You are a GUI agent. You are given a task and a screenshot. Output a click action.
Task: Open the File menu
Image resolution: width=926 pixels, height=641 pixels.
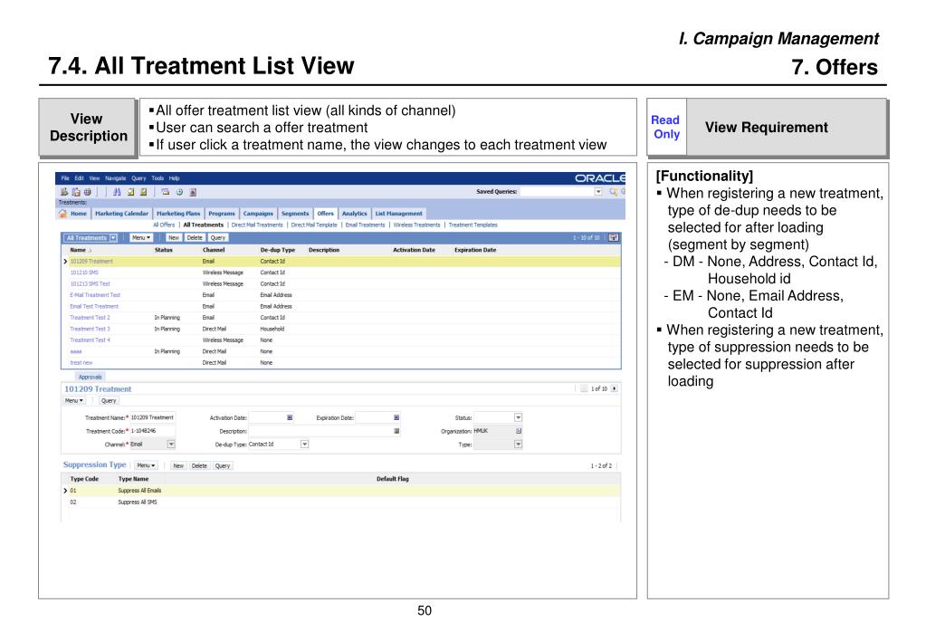[65, 177]
